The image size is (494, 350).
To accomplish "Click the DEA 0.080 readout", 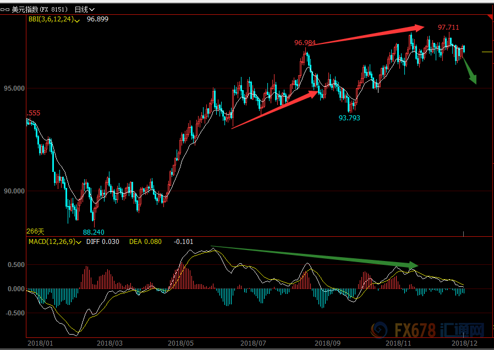I will tap(145, 242).
